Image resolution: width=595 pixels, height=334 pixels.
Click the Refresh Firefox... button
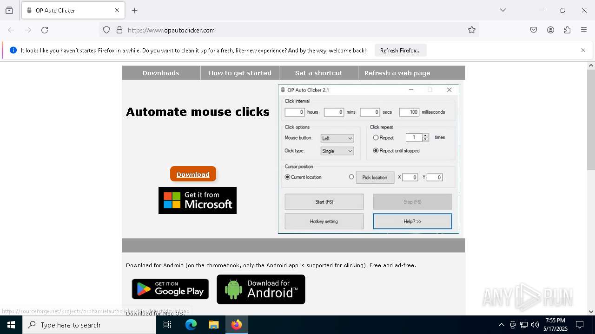tap(400, 51)
